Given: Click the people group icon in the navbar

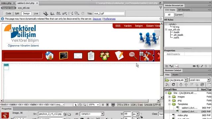Looking at the screenshot, I should pos(105,56).
